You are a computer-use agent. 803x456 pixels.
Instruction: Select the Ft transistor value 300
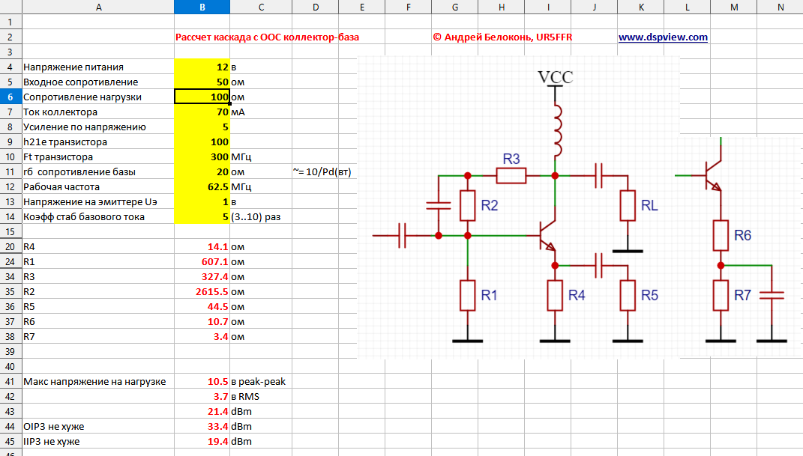202,156
